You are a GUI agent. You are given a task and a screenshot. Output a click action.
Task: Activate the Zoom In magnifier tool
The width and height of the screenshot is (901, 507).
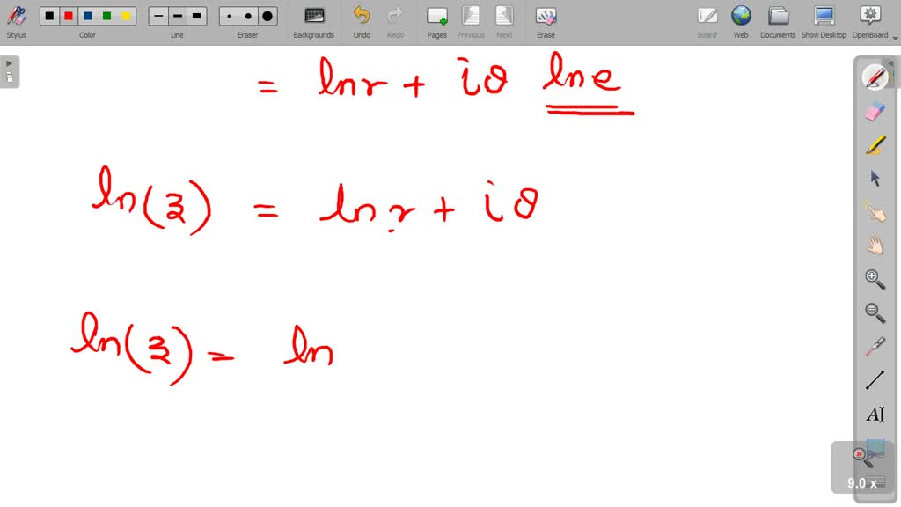point(875,279)
